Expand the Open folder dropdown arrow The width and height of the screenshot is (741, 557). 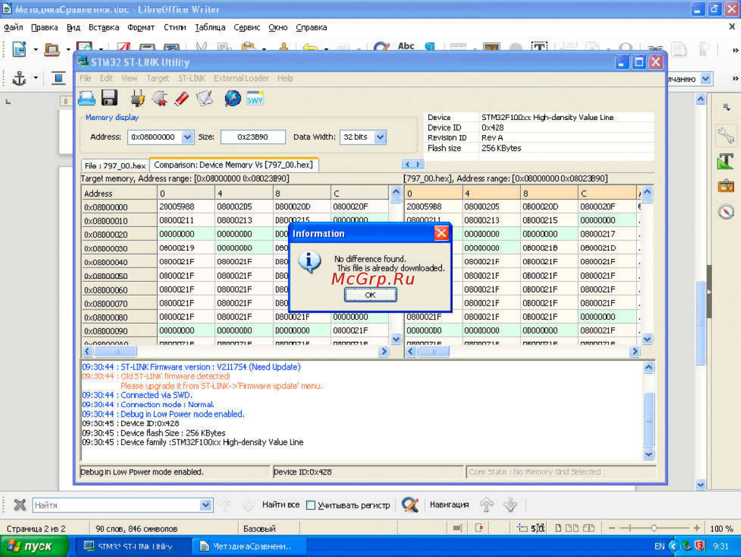[x=68, y=50]
